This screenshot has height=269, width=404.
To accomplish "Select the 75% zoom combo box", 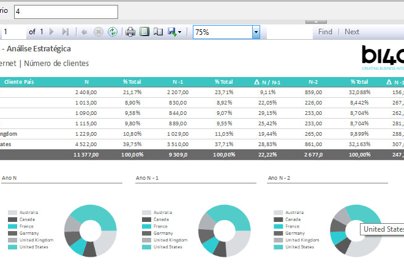I will click(x=226, y=32).
